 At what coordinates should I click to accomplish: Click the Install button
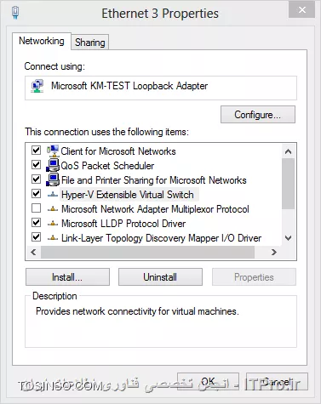coord(67,277)
